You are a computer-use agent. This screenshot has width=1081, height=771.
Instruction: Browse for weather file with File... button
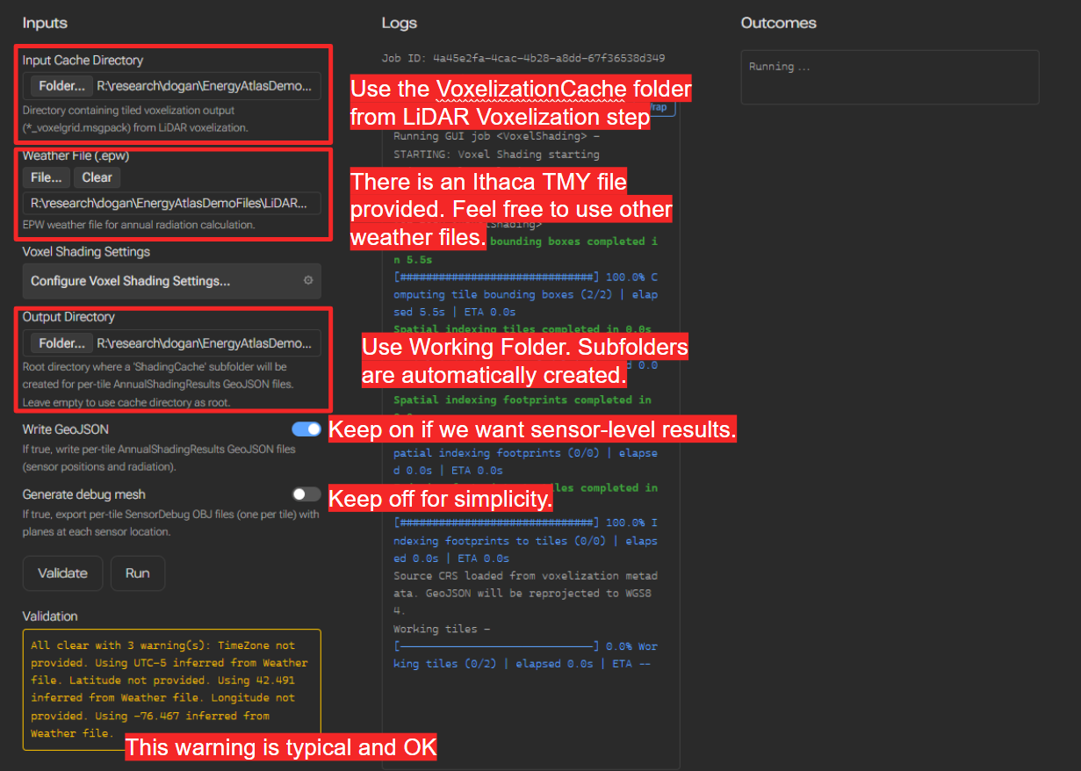coord(47,177)
